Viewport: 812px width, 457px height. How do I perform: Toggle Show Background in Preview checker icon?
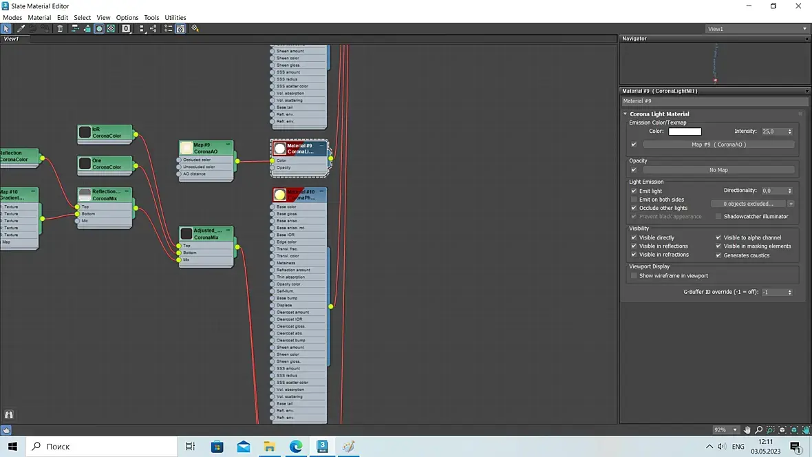coord(111,29)
